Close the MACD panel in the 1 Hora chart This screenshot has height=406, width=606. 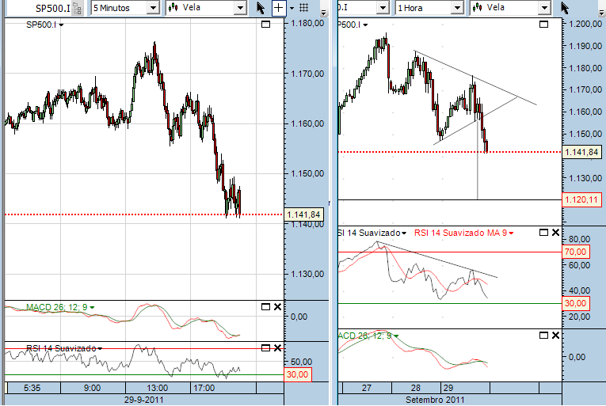[555, 336]
